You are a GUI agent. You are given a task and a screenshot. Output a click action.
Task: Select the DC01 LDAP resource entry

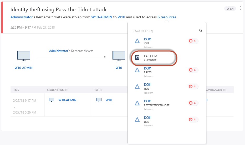pos(148,120)
